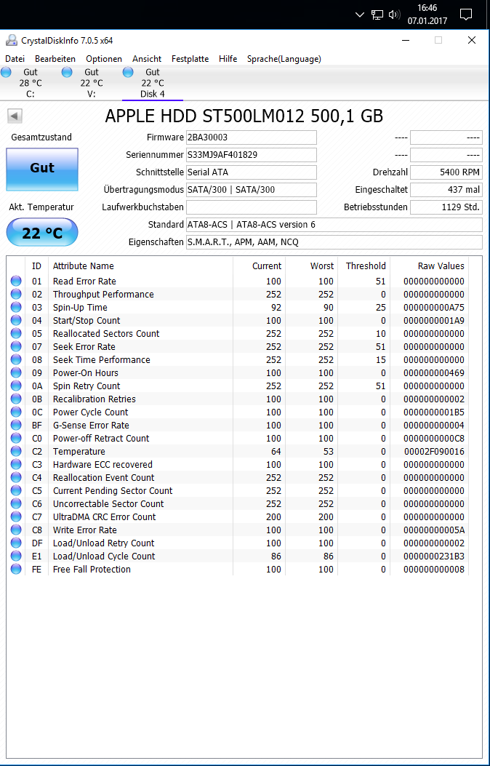
Task: Click the status orb for Seek Time Performance
Action: pos(16,359)
